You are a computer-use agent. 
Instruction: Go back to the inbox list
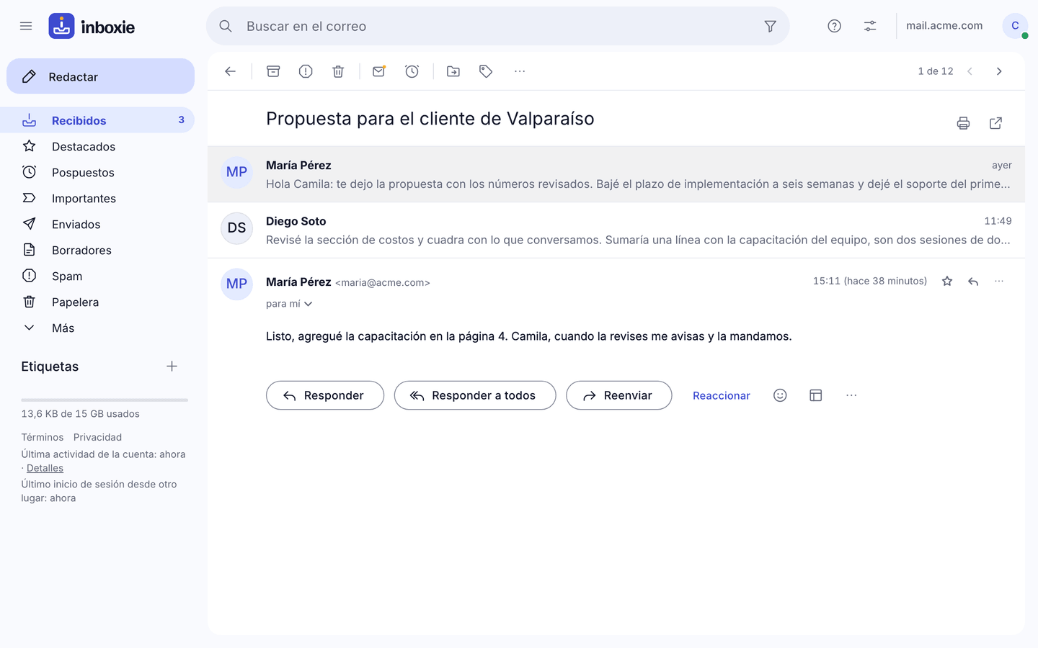click(231, 71)
